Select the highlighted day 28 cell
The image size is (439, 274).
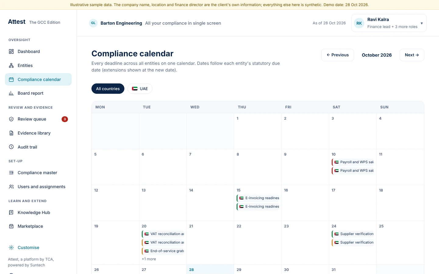click(x=210, y=269)
